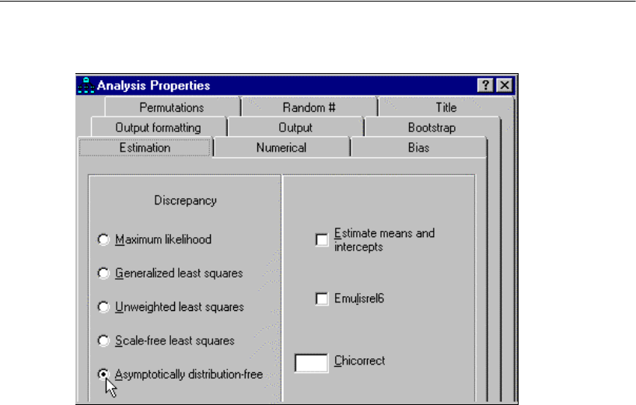This screenshot has width=636, height=405.
Task: Pick Scale-free least squares option
Action: (x=103, y=340)
